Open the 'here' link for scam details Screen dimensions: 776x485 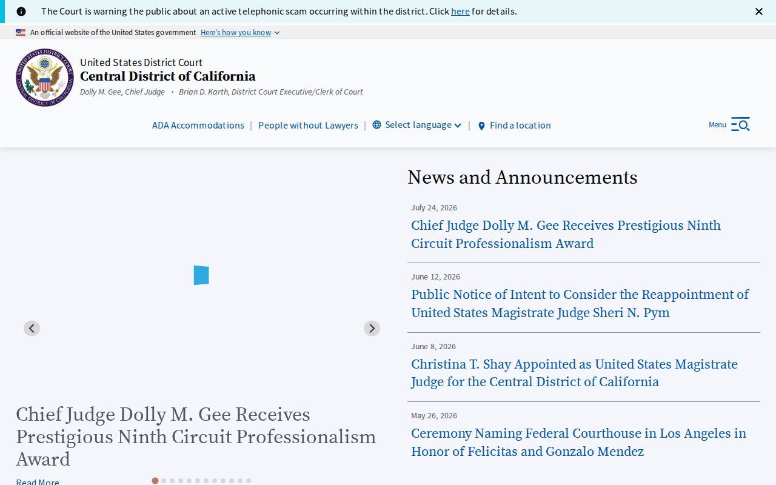460,12
